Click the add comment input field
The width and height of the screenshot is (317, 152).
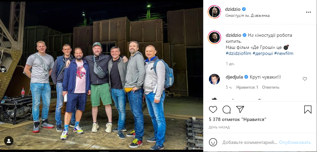click(x=250, y=143)
